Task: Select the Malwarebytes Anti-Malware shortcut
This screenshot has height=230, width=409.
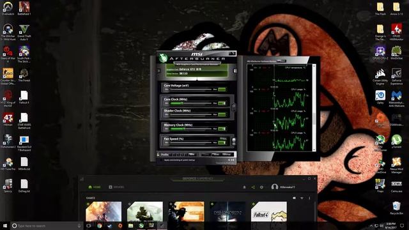Action: click(396, 98)
